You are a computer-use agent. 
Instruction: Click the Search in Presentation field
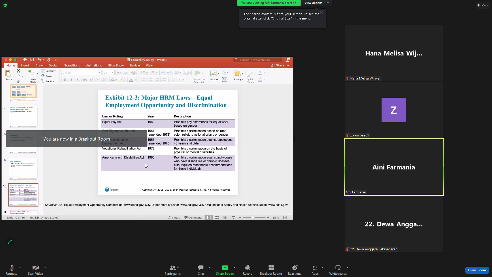coord(258,60)
